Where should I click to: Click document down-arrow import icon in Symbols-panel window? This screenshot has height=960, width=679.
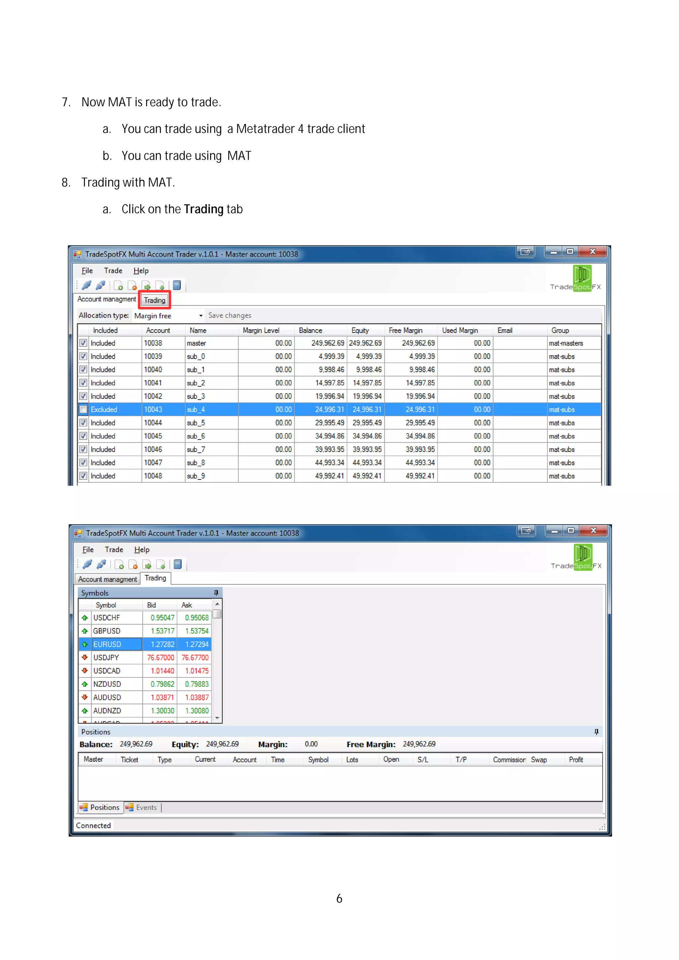[161, 564]
